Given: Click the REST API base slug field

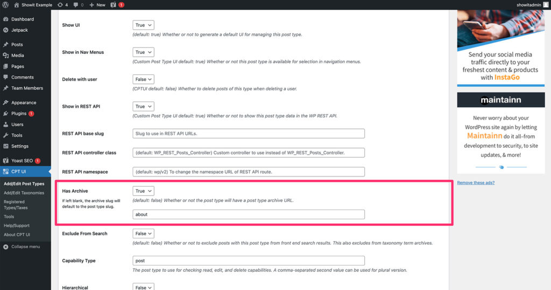Looking at the screenshot, I should point(249,133).
